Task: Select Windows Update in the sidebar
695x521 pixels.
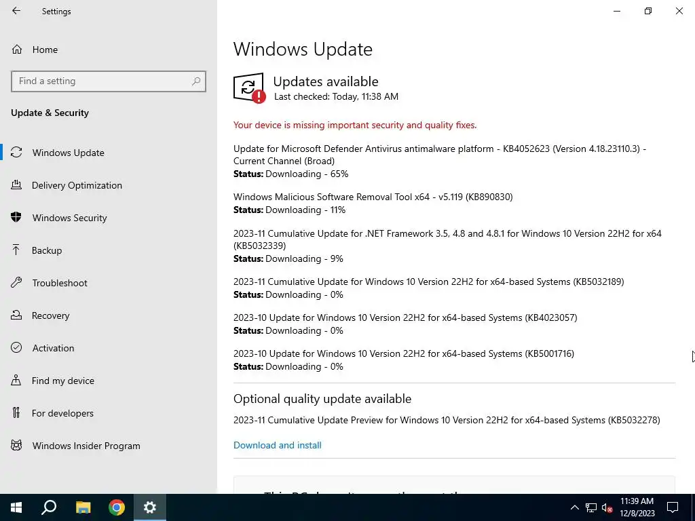Action: (69, 153)
